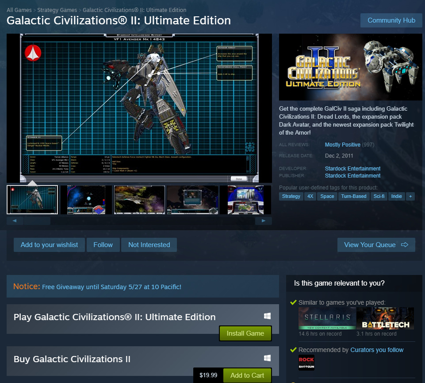This screenshot has width=425, height=383.
Task: Open Strategy Games breadcrumb link
Action: (57, 10)
